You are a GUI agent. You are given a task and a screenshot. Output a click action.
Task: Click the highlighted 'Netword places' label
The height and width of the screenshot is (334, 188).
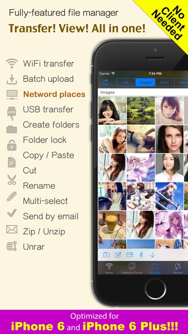54,94
